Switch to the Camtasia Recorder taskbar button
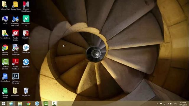 point(54,103)
